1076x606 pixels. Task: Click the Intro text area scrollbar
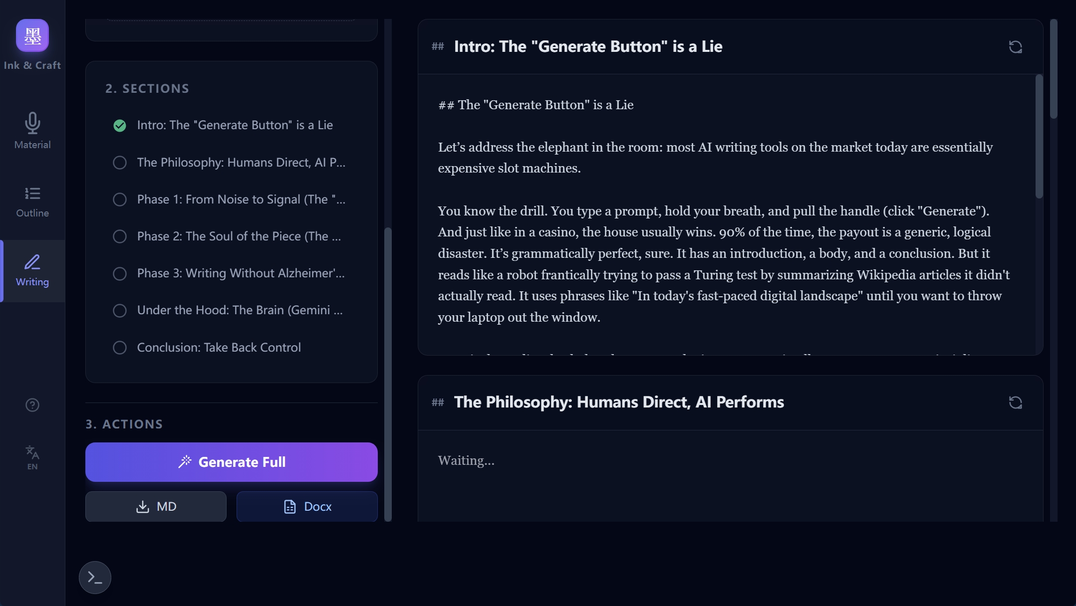(x=1039, y=137)
